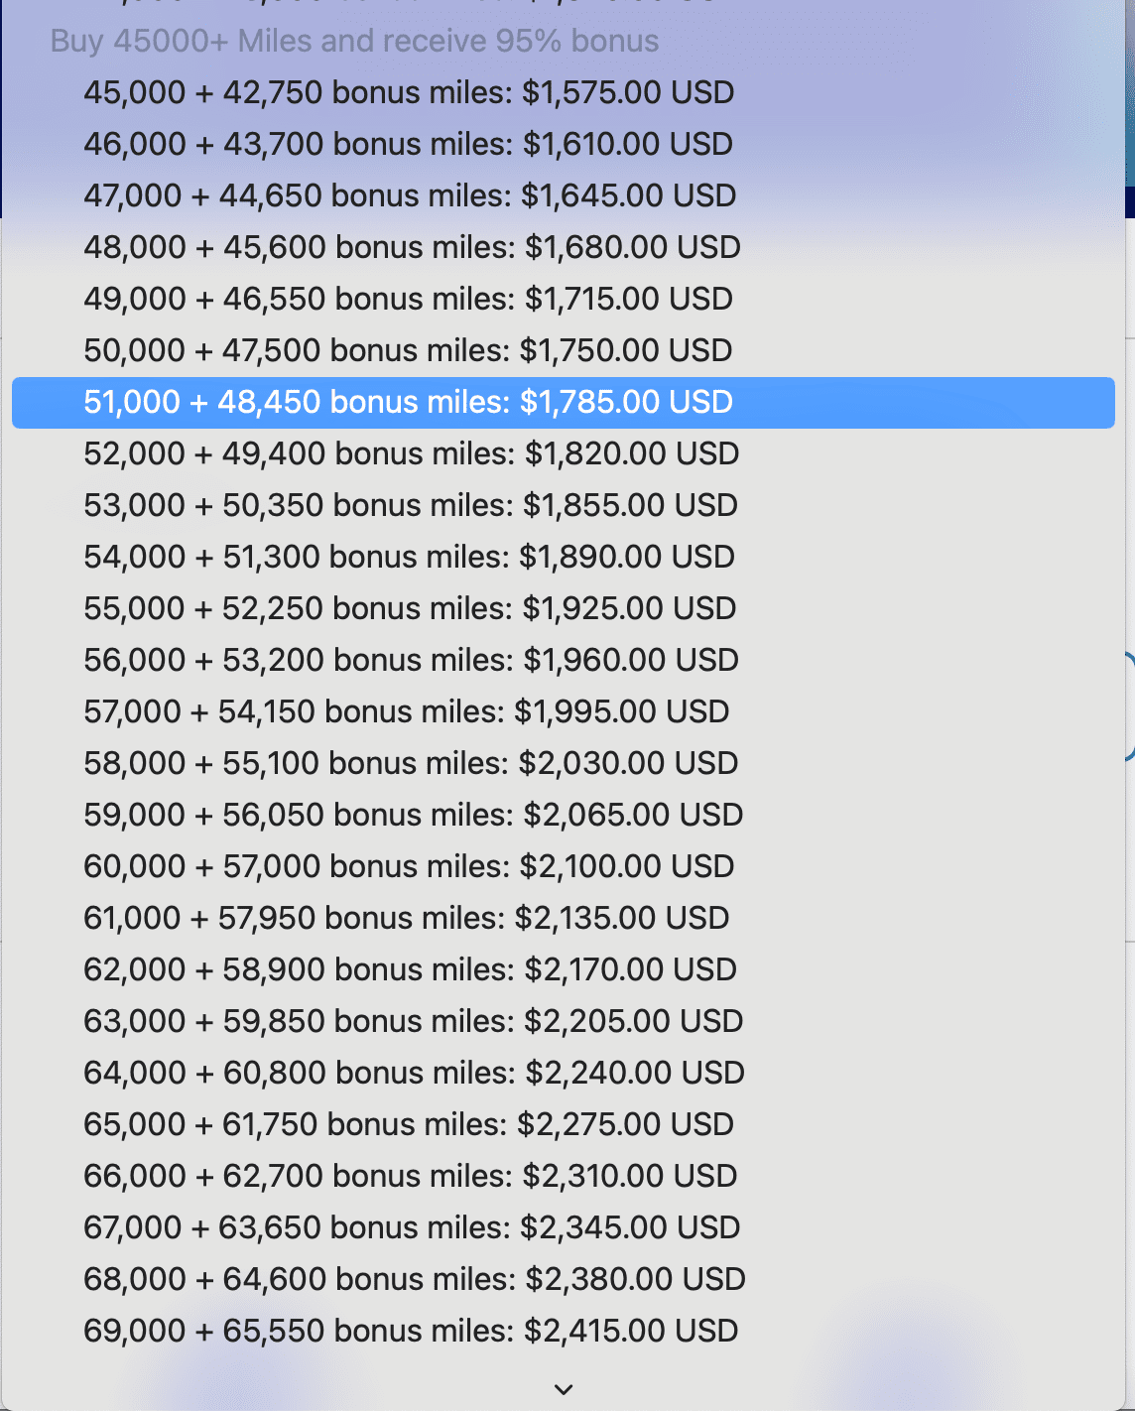Pick the 60,000 miles option for $2,100.00
This screenshot has width=1135, height=1411.
tap(409, 866)
